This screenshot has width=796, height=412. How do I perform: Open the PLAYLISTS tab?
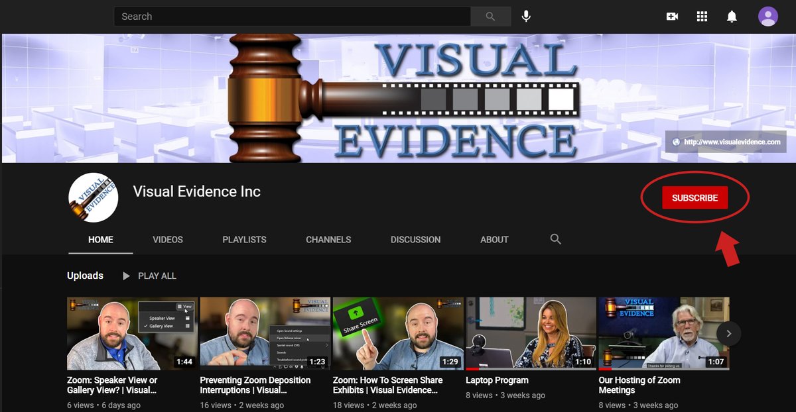[244, 240]
